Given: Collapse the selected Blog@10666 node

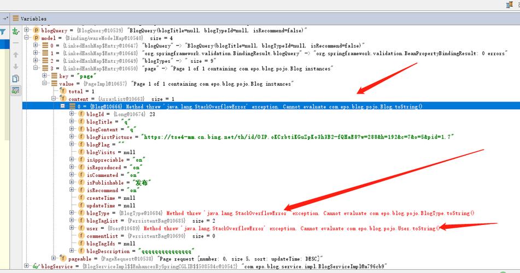Looking at the screenshot, I should click(62, 106).
